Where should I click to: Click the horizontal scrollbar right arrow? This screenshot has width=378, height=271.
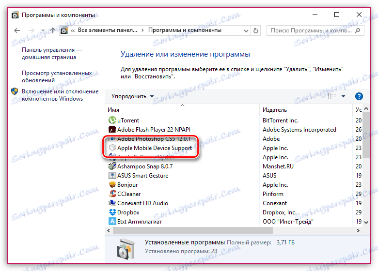click(x=358, y=230)
